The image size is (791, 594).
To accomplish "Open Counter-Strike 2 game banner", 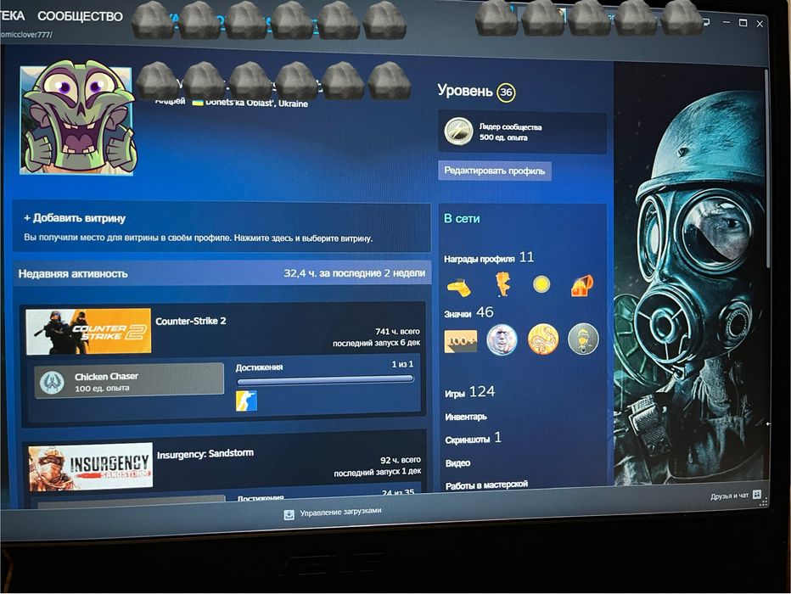I will tap(88, 331).
